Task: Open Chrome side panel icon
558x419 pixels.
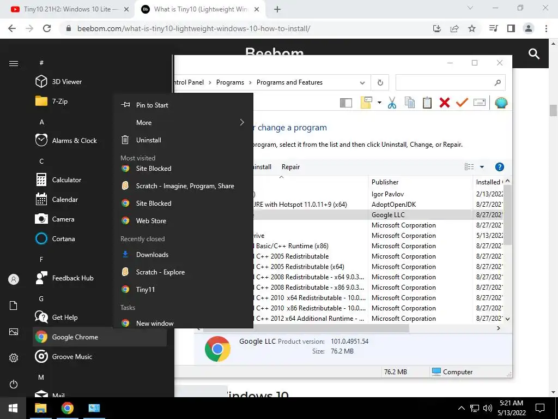Action: (511, 28)
